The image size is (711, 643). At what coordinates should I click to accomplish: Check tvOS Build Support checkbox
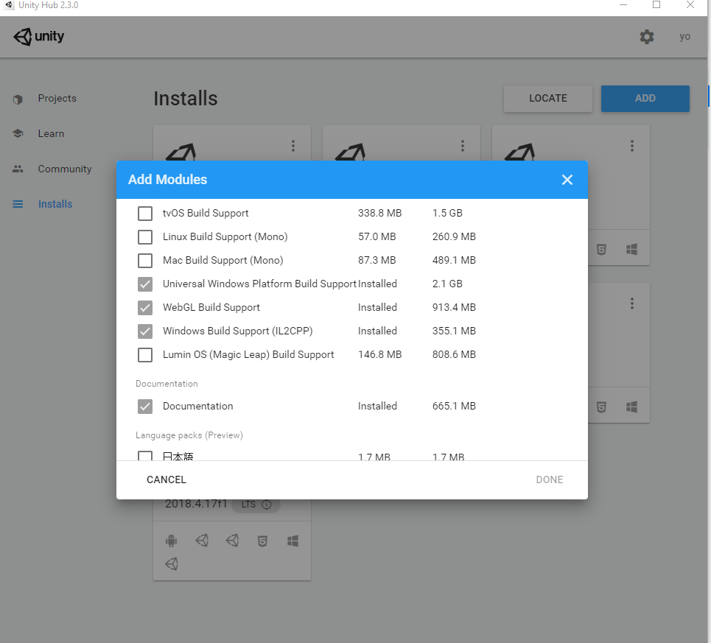pos(145,214)
